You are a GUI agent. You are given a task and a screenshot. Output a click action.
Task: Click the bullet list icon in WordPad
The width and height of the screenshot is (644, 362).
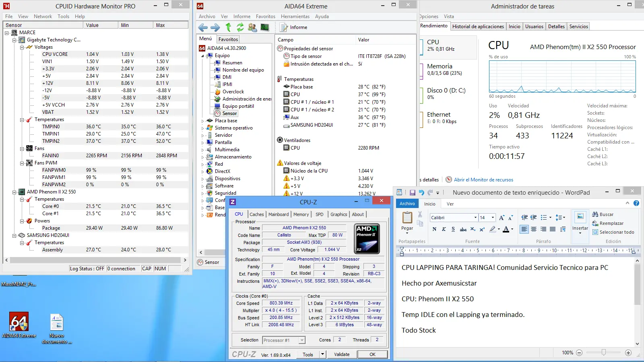[544, 218]
